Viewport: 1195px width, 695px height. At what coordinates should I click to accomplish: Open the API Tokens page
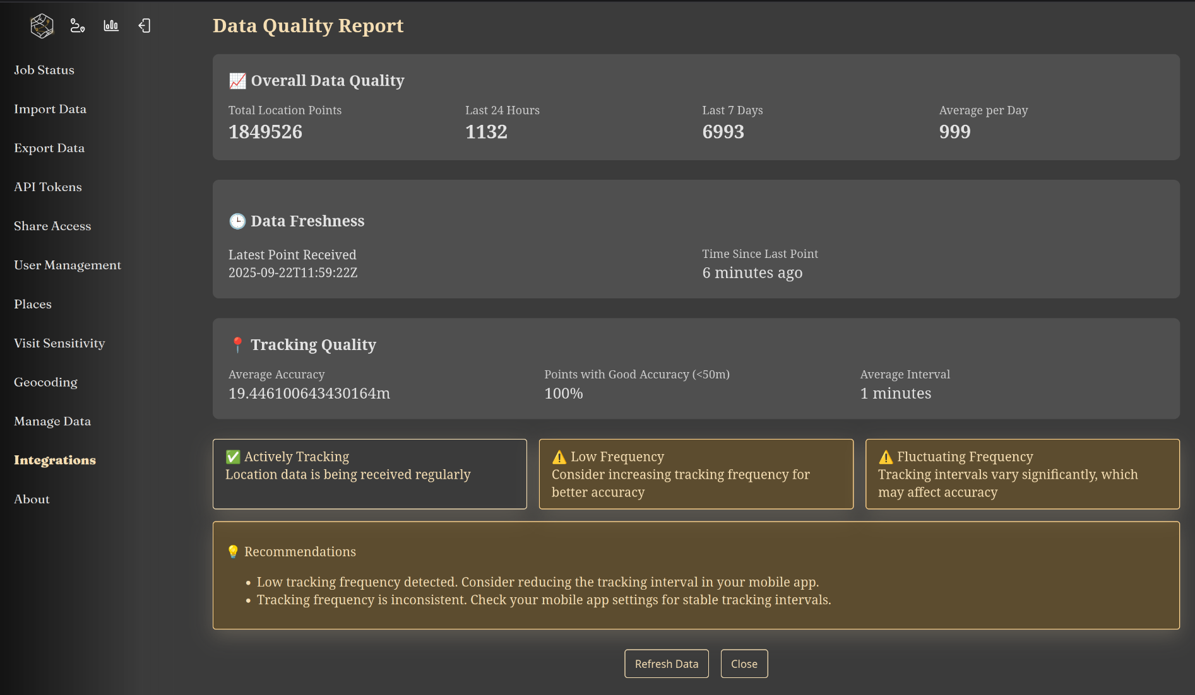[x=48, y=187]
